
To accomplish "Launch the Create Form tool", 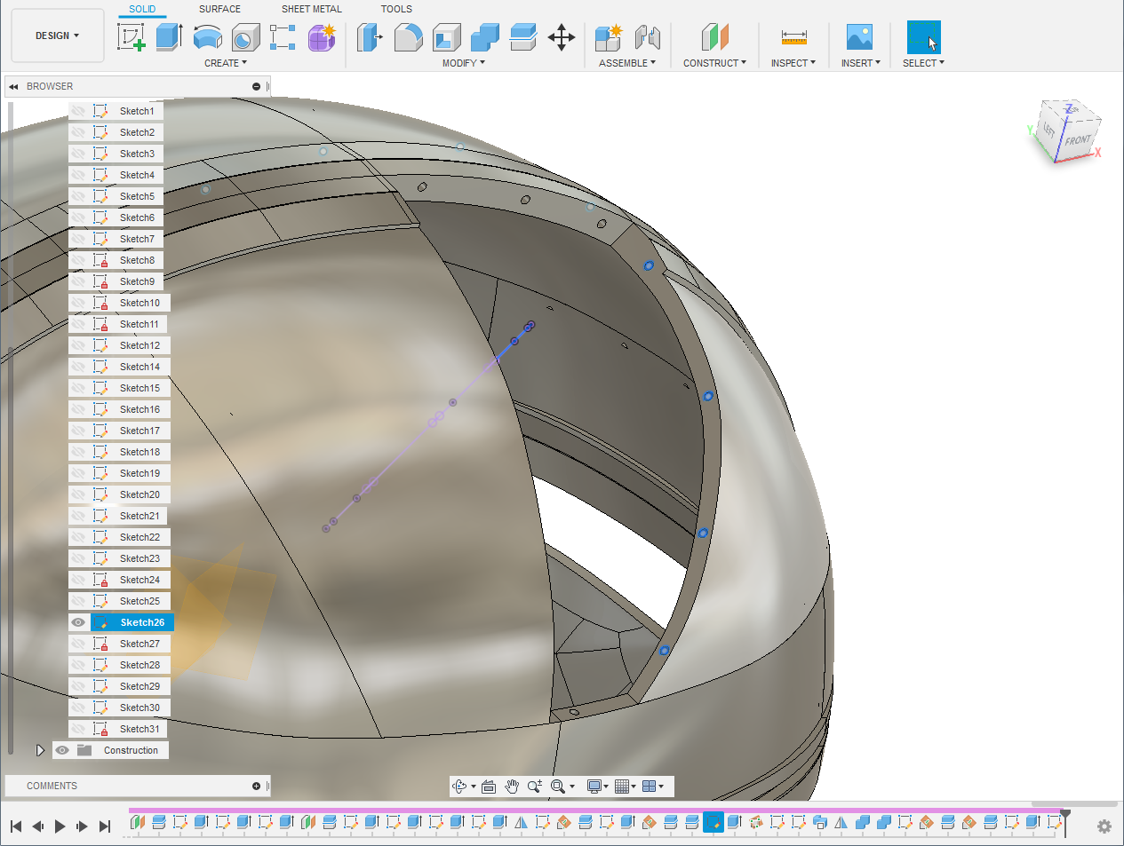I will coord(322,37).
